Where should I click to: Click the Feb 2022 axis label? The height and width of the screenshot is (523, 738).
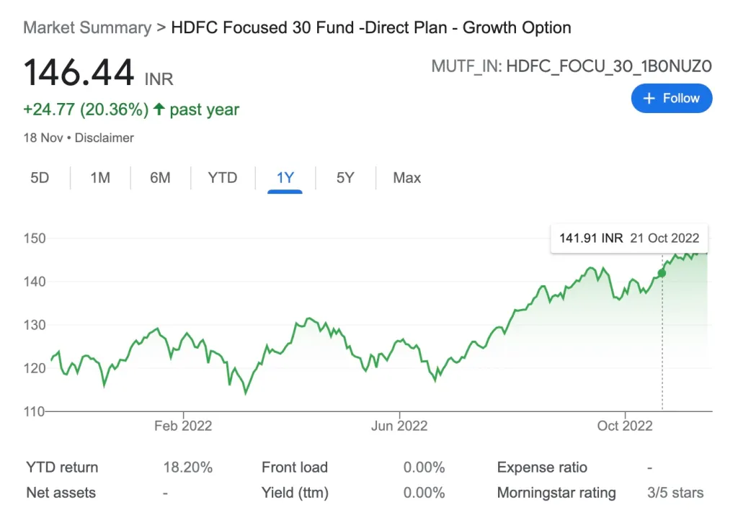[183, 426]
